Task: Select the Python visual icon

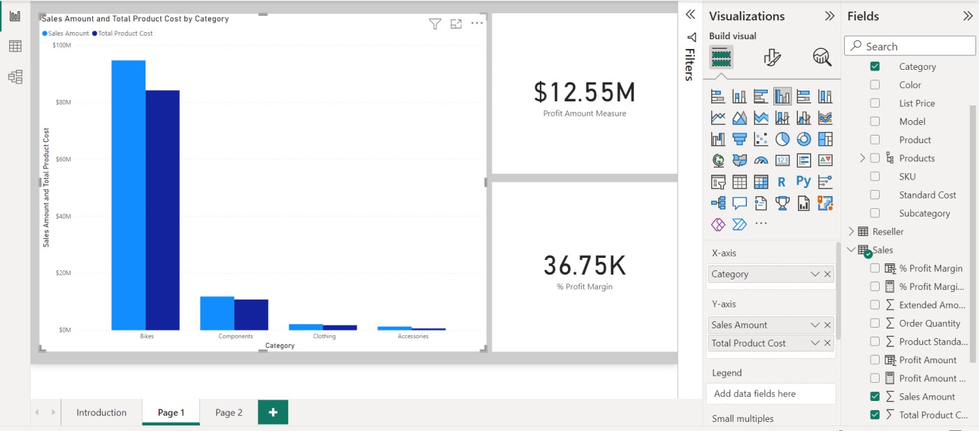Action: 803,182
